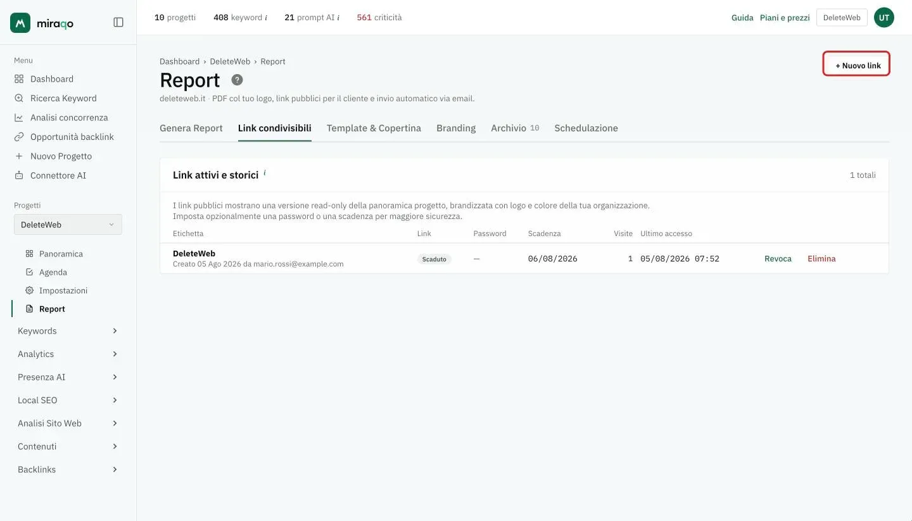Click the Connettore AI robot icon
This screenshot has width=912, height=521.
coord(19,175)
